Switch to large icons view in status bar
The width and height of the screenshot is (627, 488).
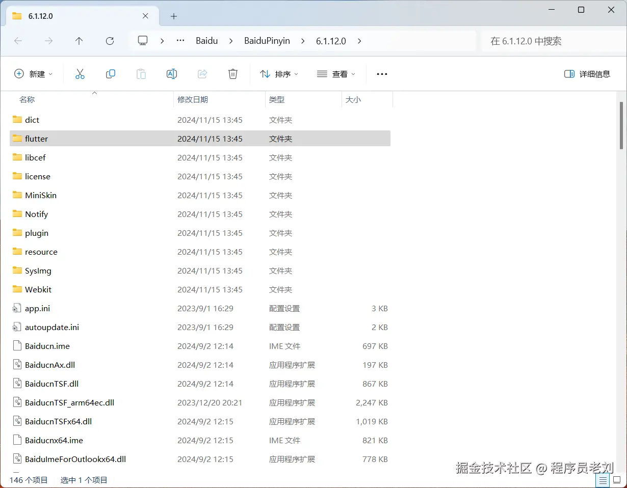pyautogui.click(x=617, y=480)
